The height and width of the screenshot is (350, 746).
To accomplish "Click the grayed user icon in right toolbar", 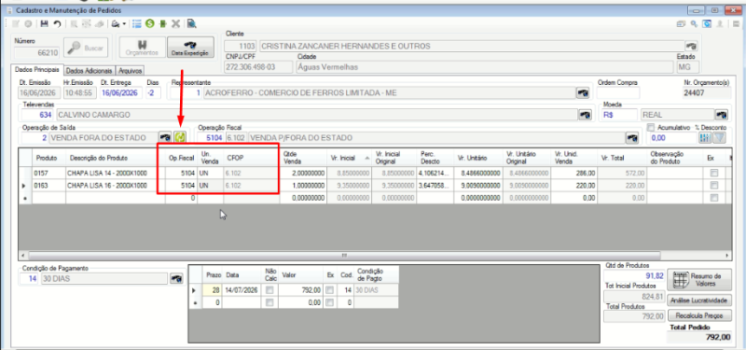I will 721,23.
